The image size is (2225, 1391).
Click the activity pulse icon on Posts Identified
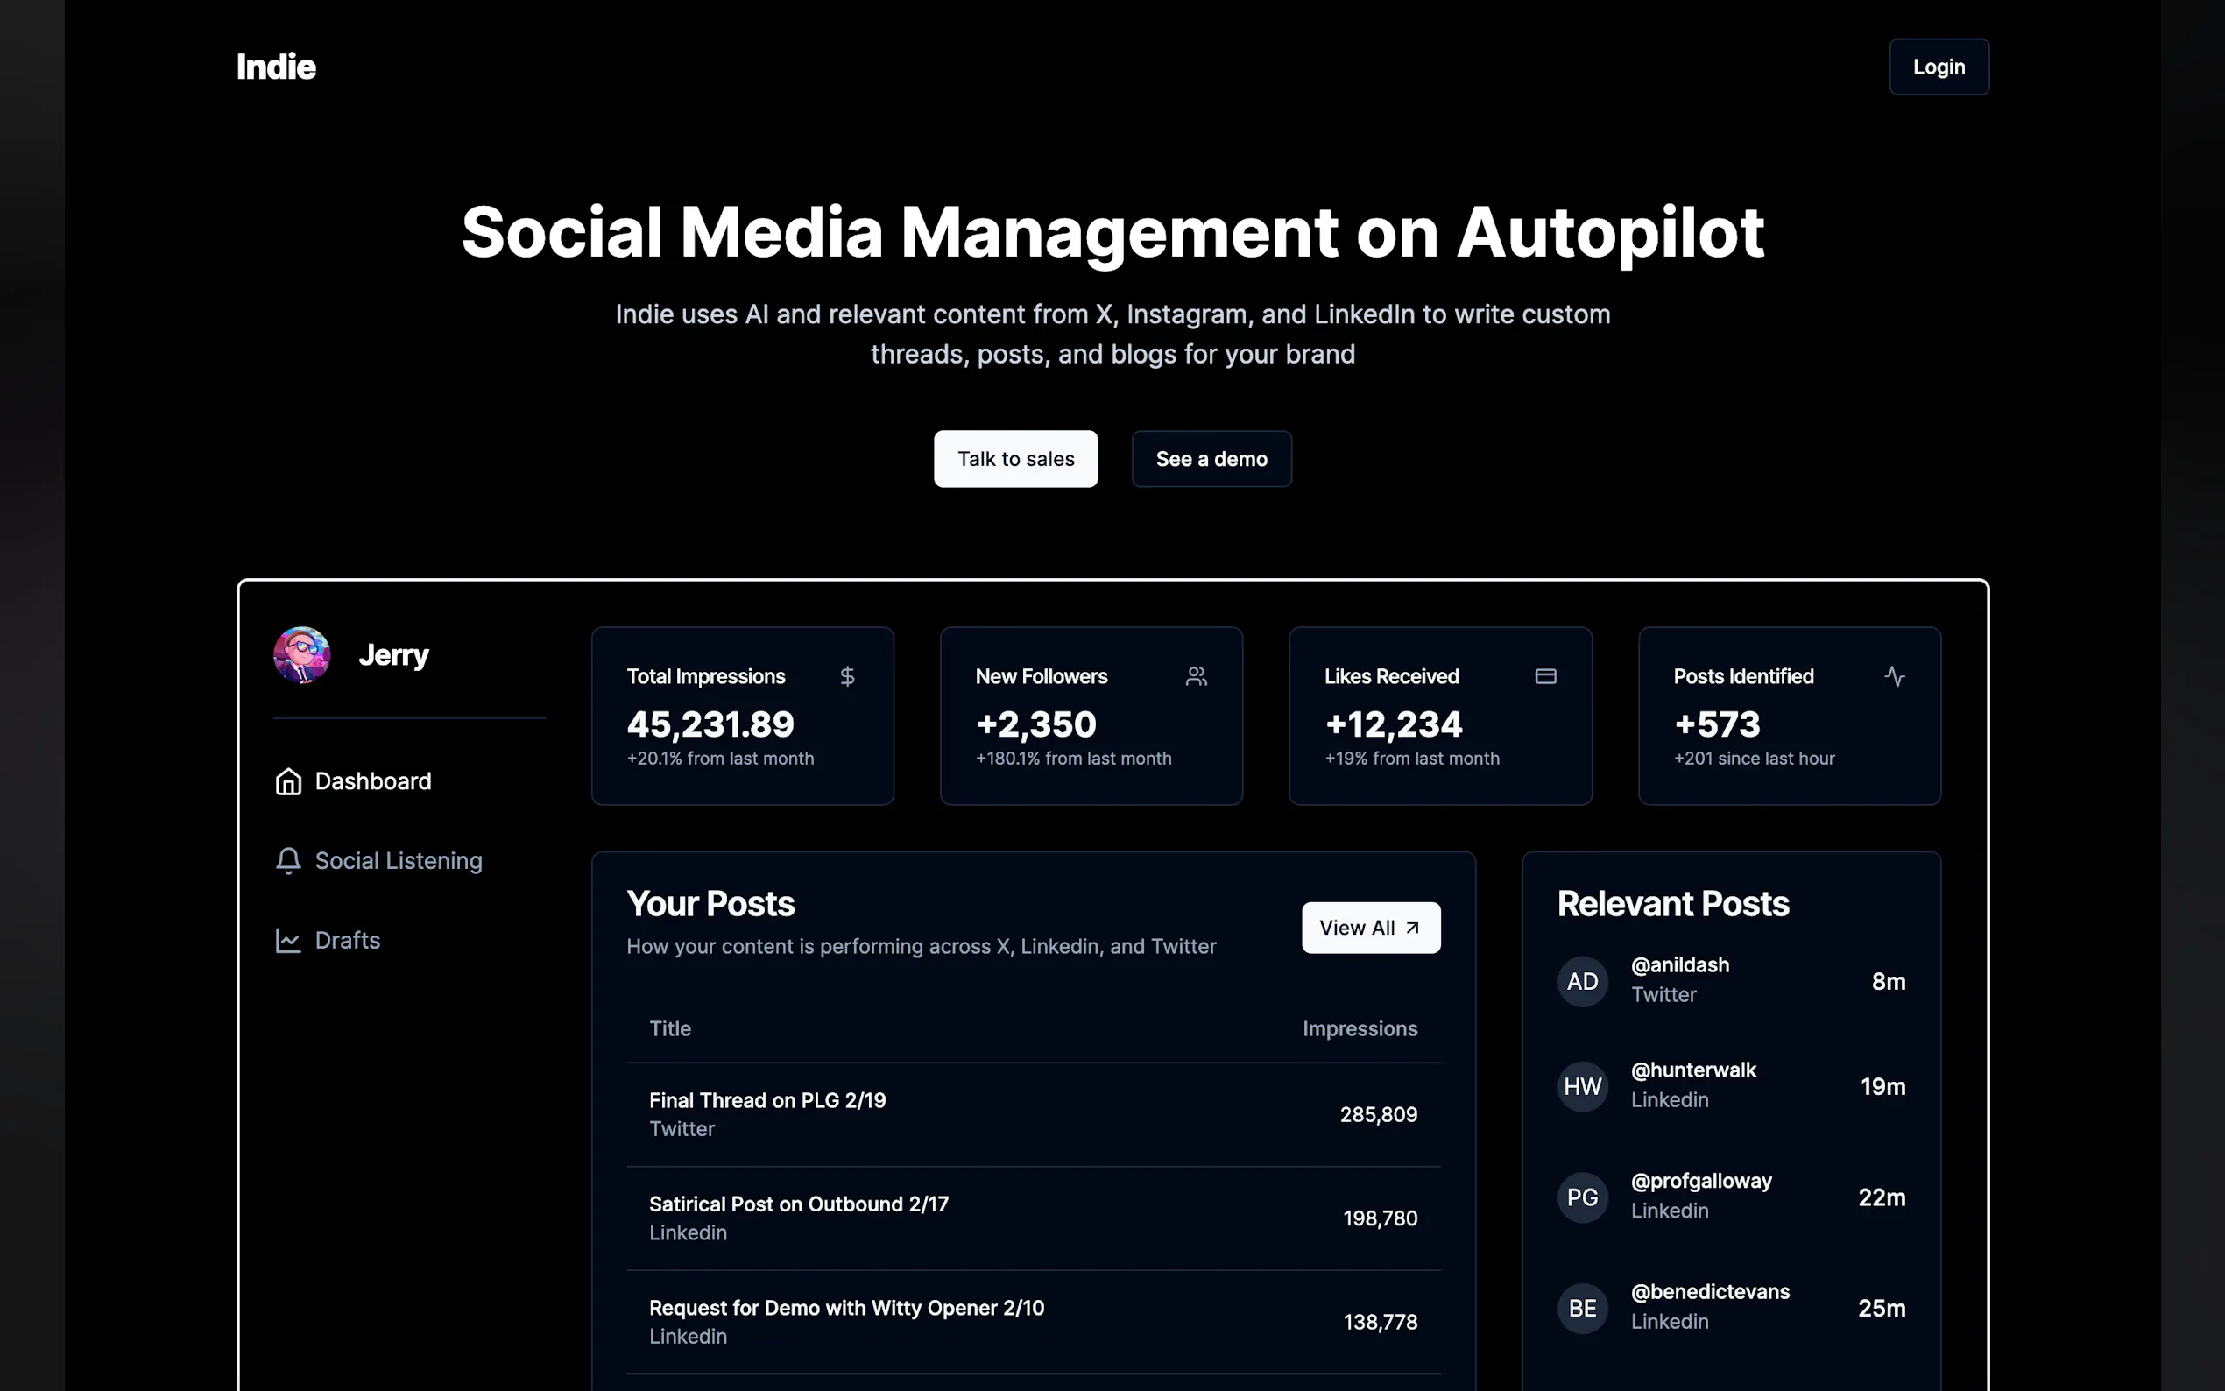coord(1894,676)
